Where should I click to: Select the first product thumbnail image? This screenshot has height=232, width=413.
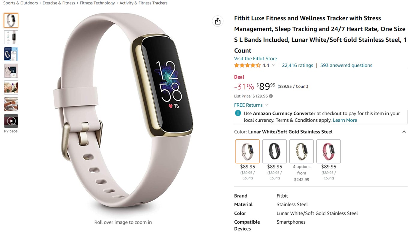point(11,20)
